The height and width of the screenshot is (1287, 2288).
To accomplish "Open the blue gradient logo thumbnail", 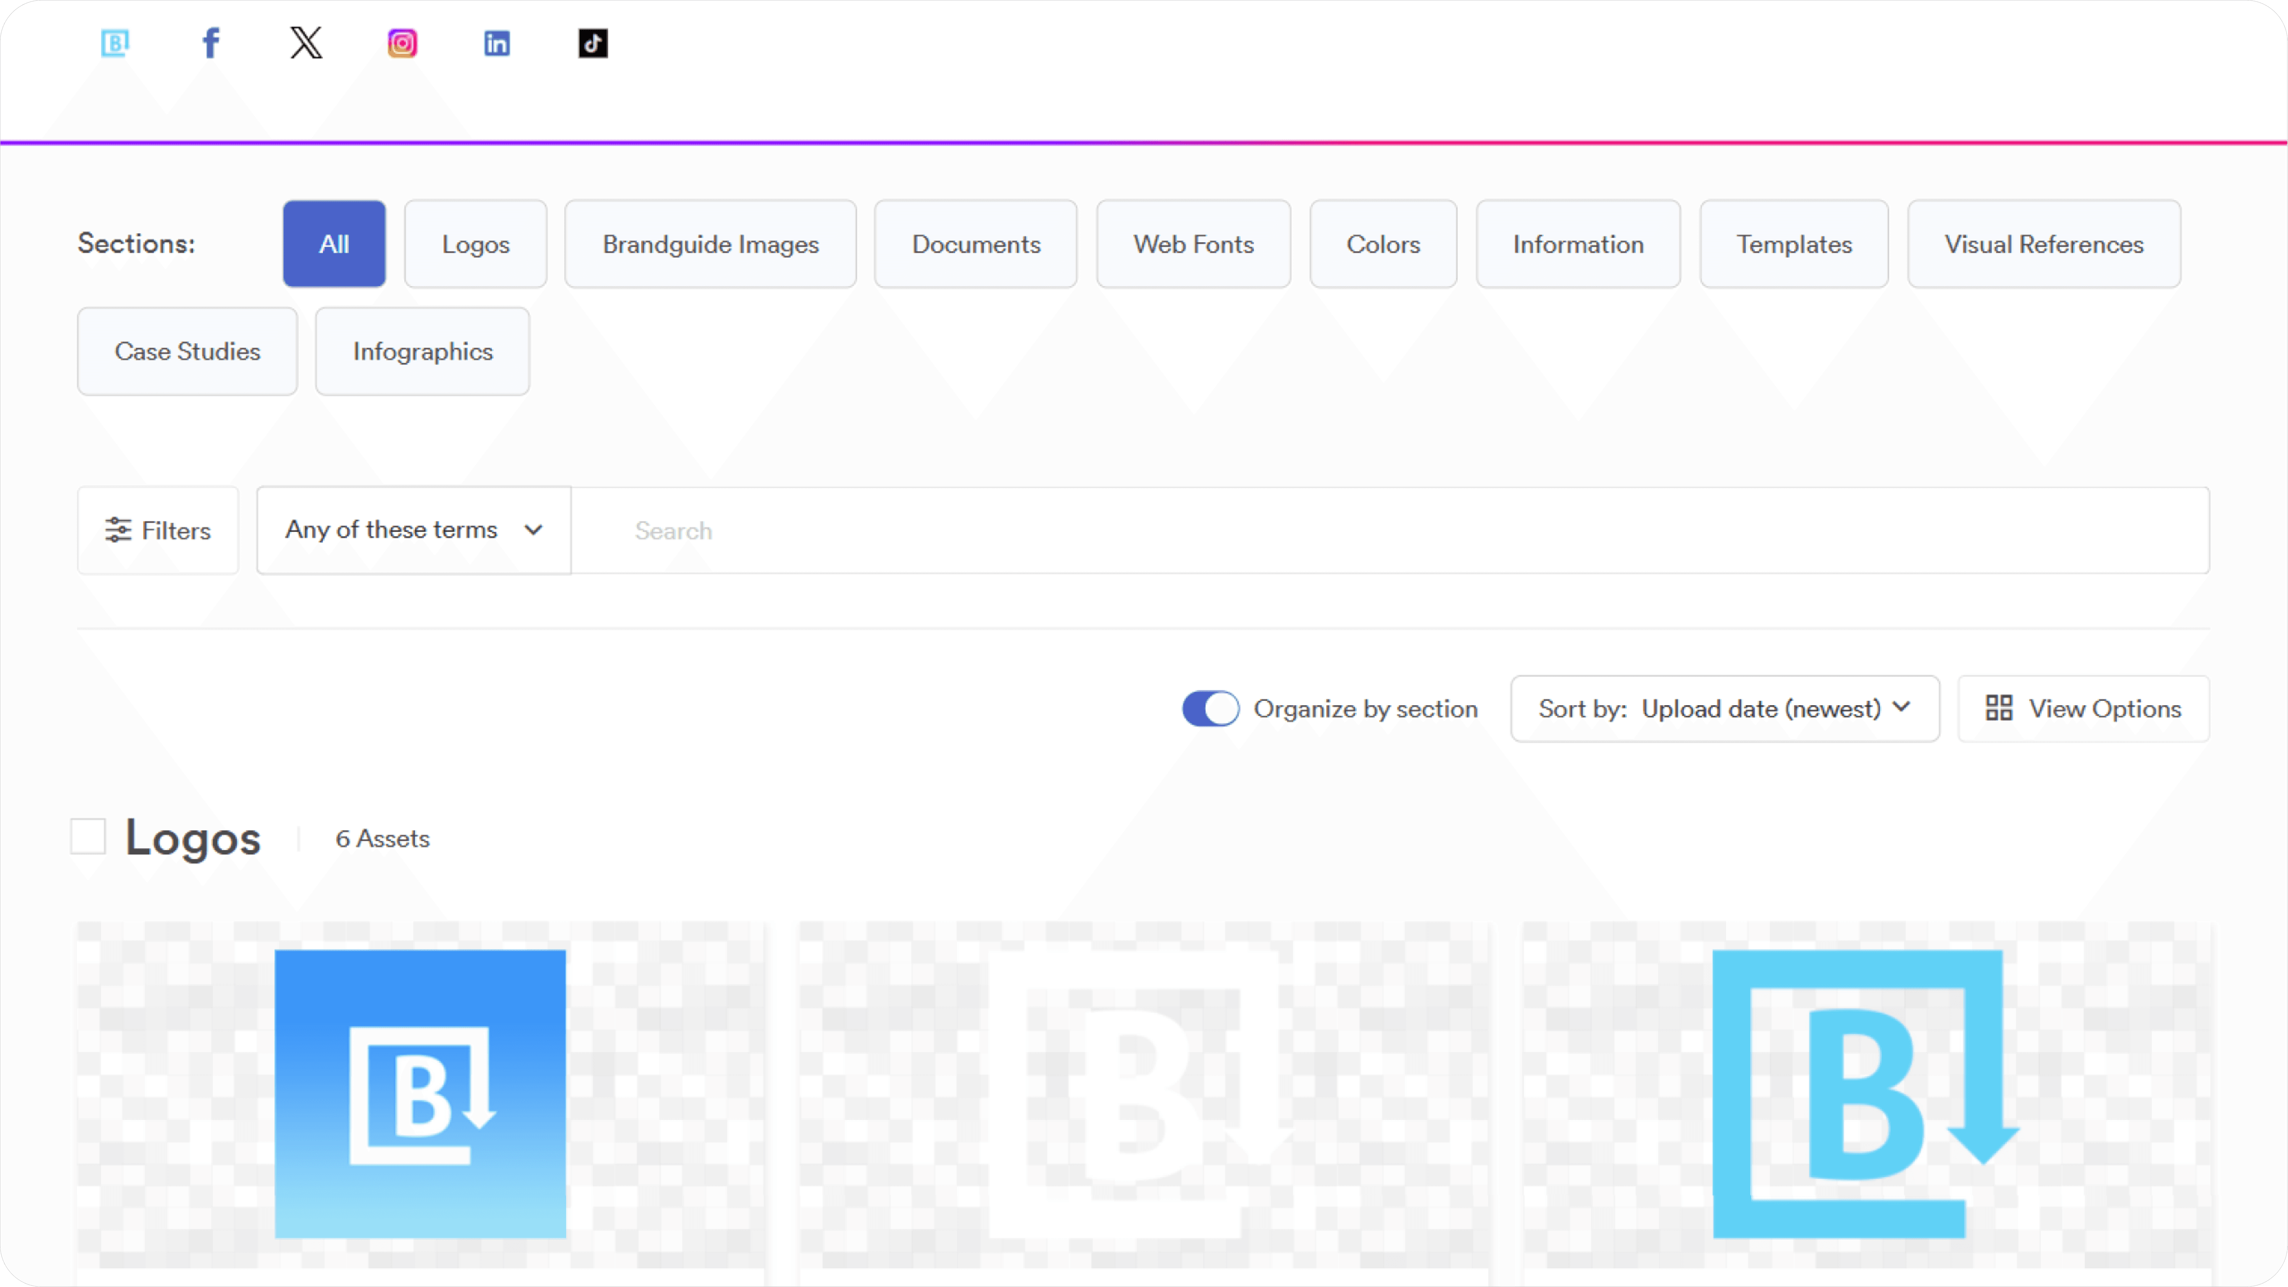I will click(420, 1094).
